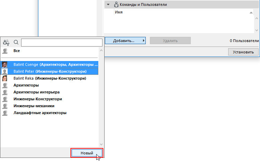
Task: Click Balint Csenge's avatar photo
Action: coord(5,64)
